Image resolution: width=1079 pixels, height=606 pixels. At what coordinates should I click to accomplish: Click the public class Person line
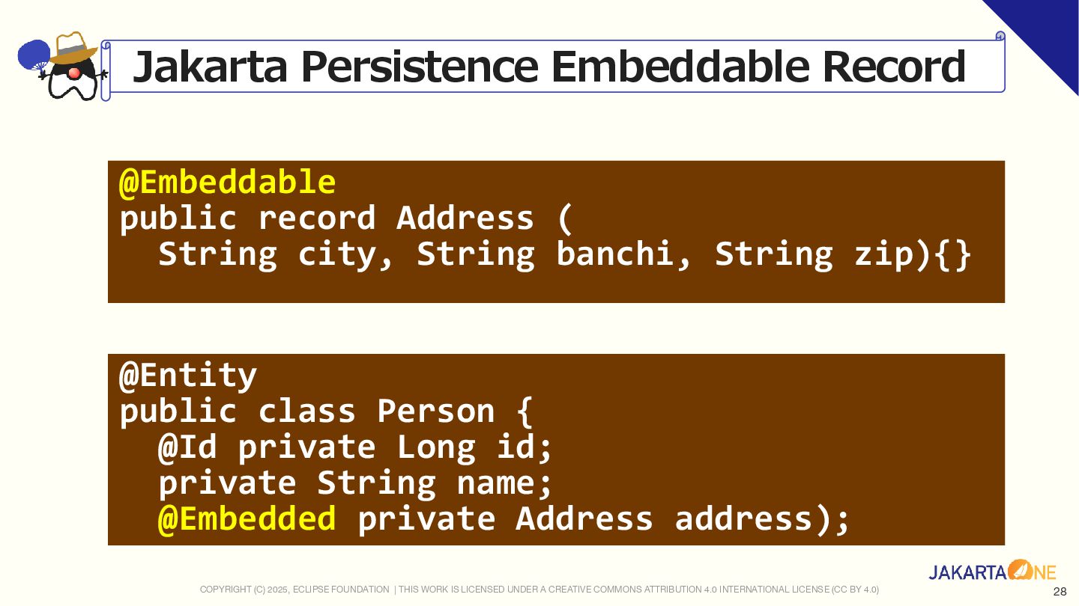(x=326, y=411)
